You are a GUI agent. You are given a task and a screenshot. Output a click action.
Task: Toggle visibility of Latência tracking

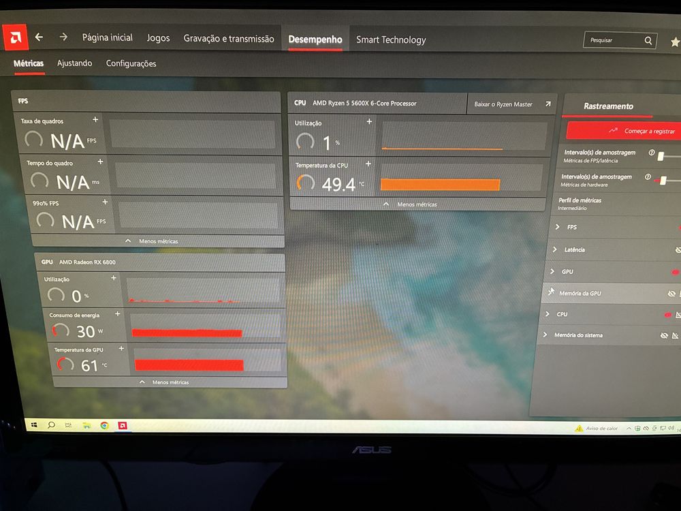tap(678, 250)
